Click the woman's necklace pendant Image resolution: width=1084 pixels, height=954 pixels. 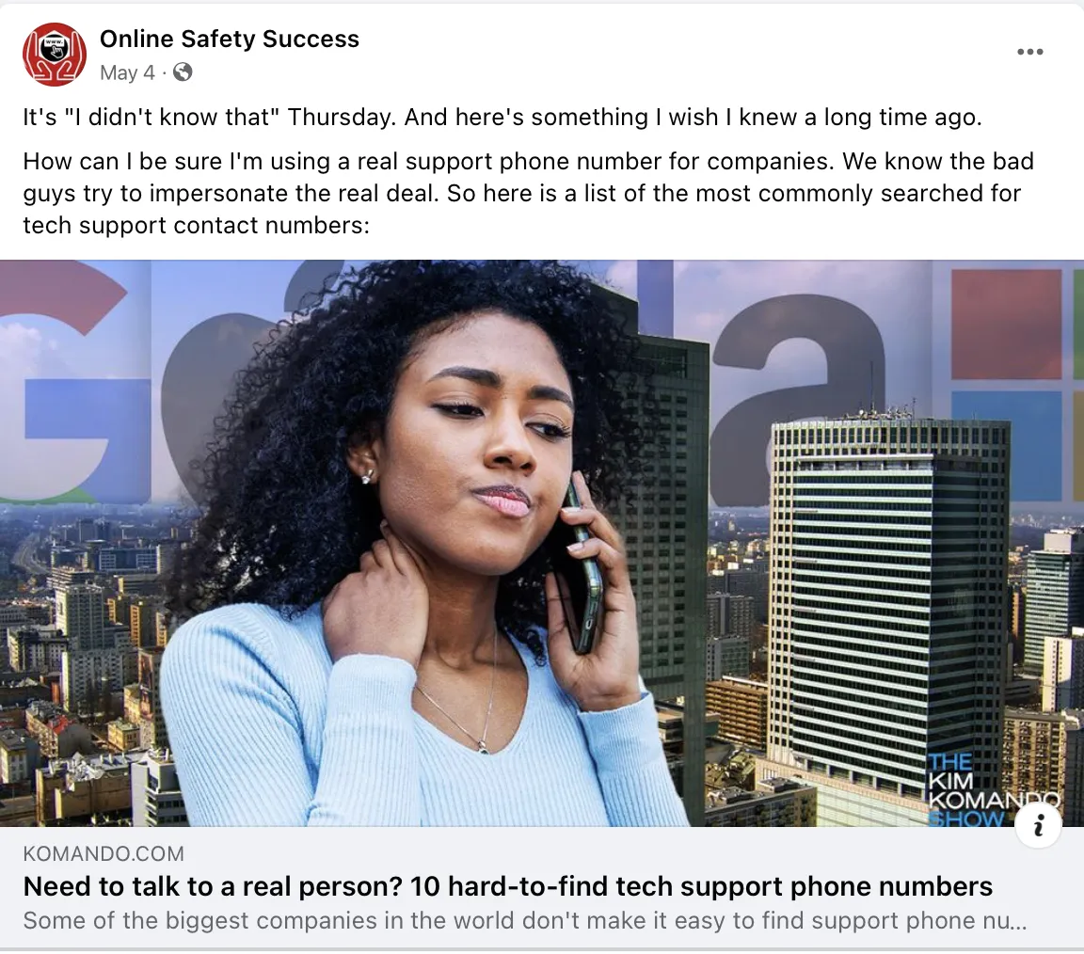(x=484, y=747)
